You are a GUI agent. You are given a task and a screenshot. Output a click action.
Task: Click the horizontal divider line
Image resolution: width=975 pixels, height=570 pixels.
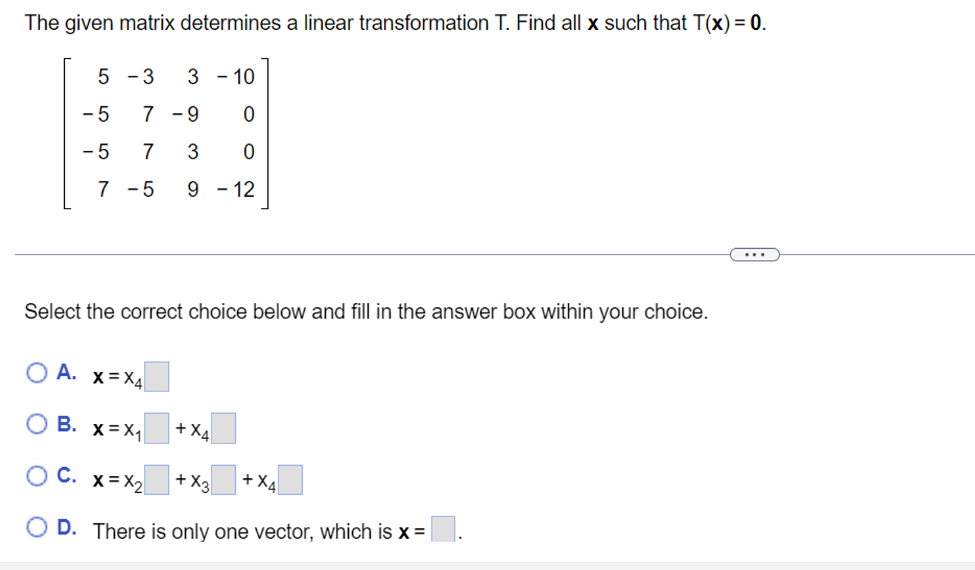[x=348, y=254]
